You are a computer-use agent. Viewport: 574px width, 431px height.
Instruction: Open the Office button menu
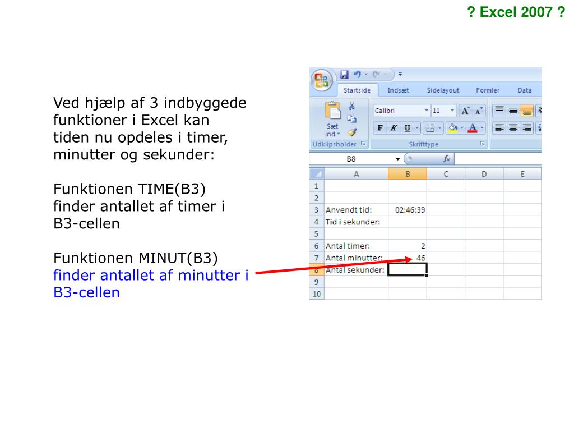pos(321,80)
